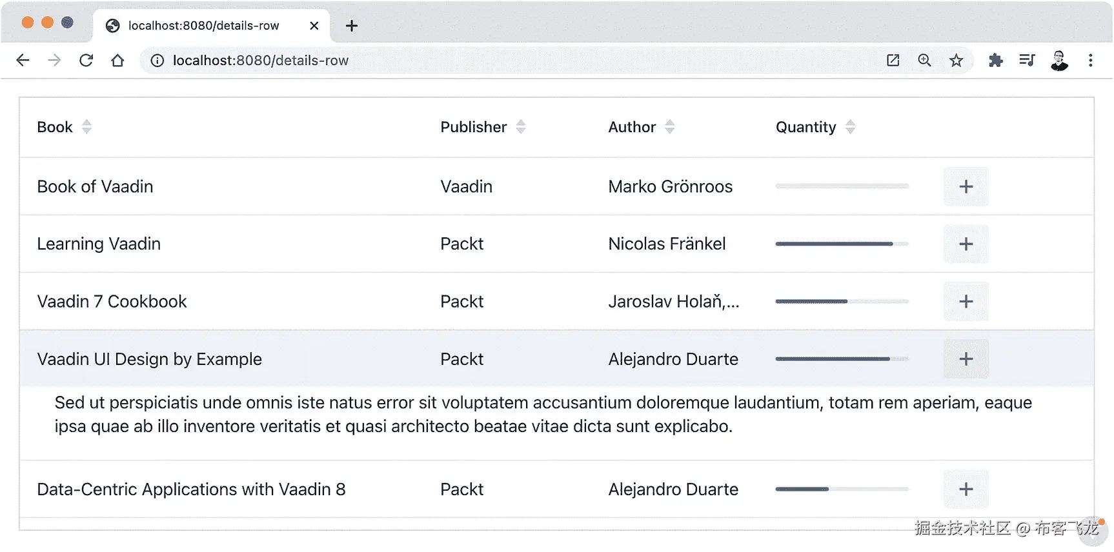
Task: Open a new browser tab
Action: 352,26
